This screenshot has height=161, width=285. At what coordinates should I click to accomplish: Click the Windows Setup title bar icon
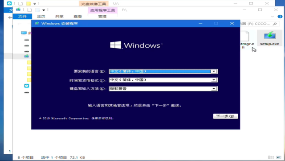37,23
